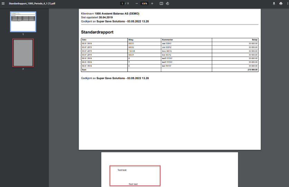Open the more actions three-dot menu
The image size is (289, 187).
pos(287,3)
